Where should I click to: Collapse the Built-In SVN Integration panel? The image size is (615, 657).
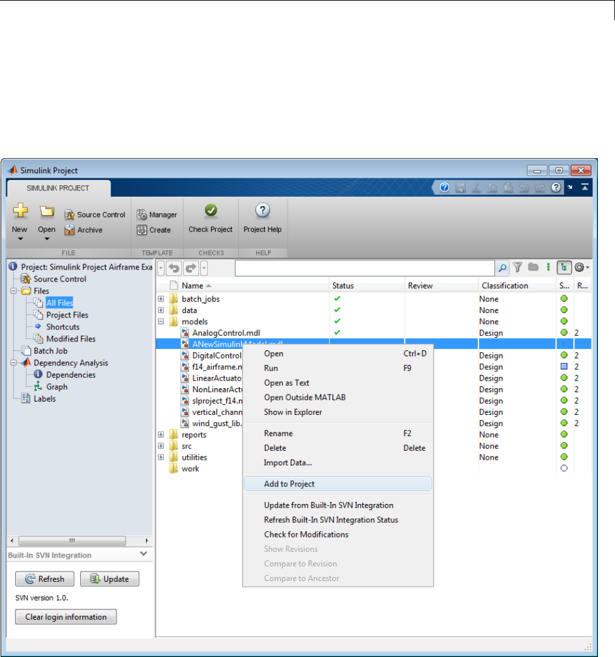[x=143, y=554]
